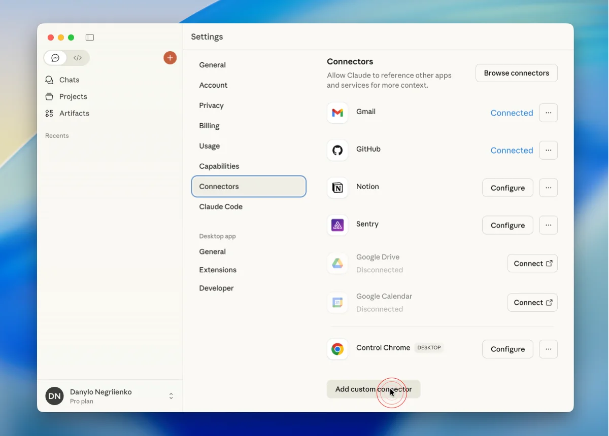Open Projects in the sidebar
The height and width of the screenshot is (436, 609).
pos(73,97)
